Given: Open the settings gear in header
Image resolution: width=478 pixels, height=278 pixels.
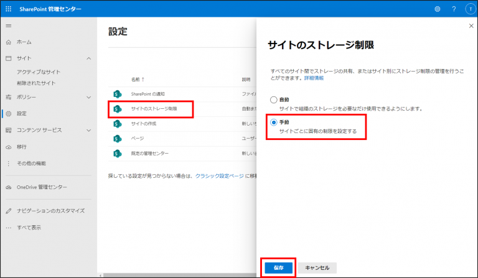Looking at the screenshot, I should coord(438,9).
